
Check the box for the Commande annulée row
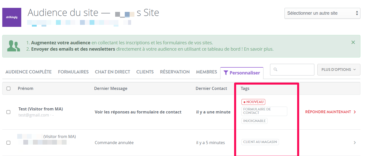(x=8, y=143)
